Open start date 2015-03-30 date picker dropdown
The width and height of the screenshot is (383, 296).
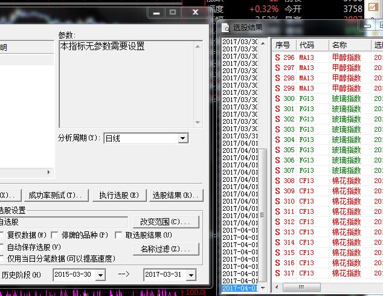pyautogui.click(x=100, y=275)
